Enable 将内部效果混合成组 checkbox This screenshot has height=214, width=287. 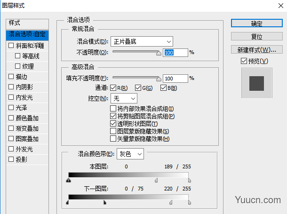113,109
